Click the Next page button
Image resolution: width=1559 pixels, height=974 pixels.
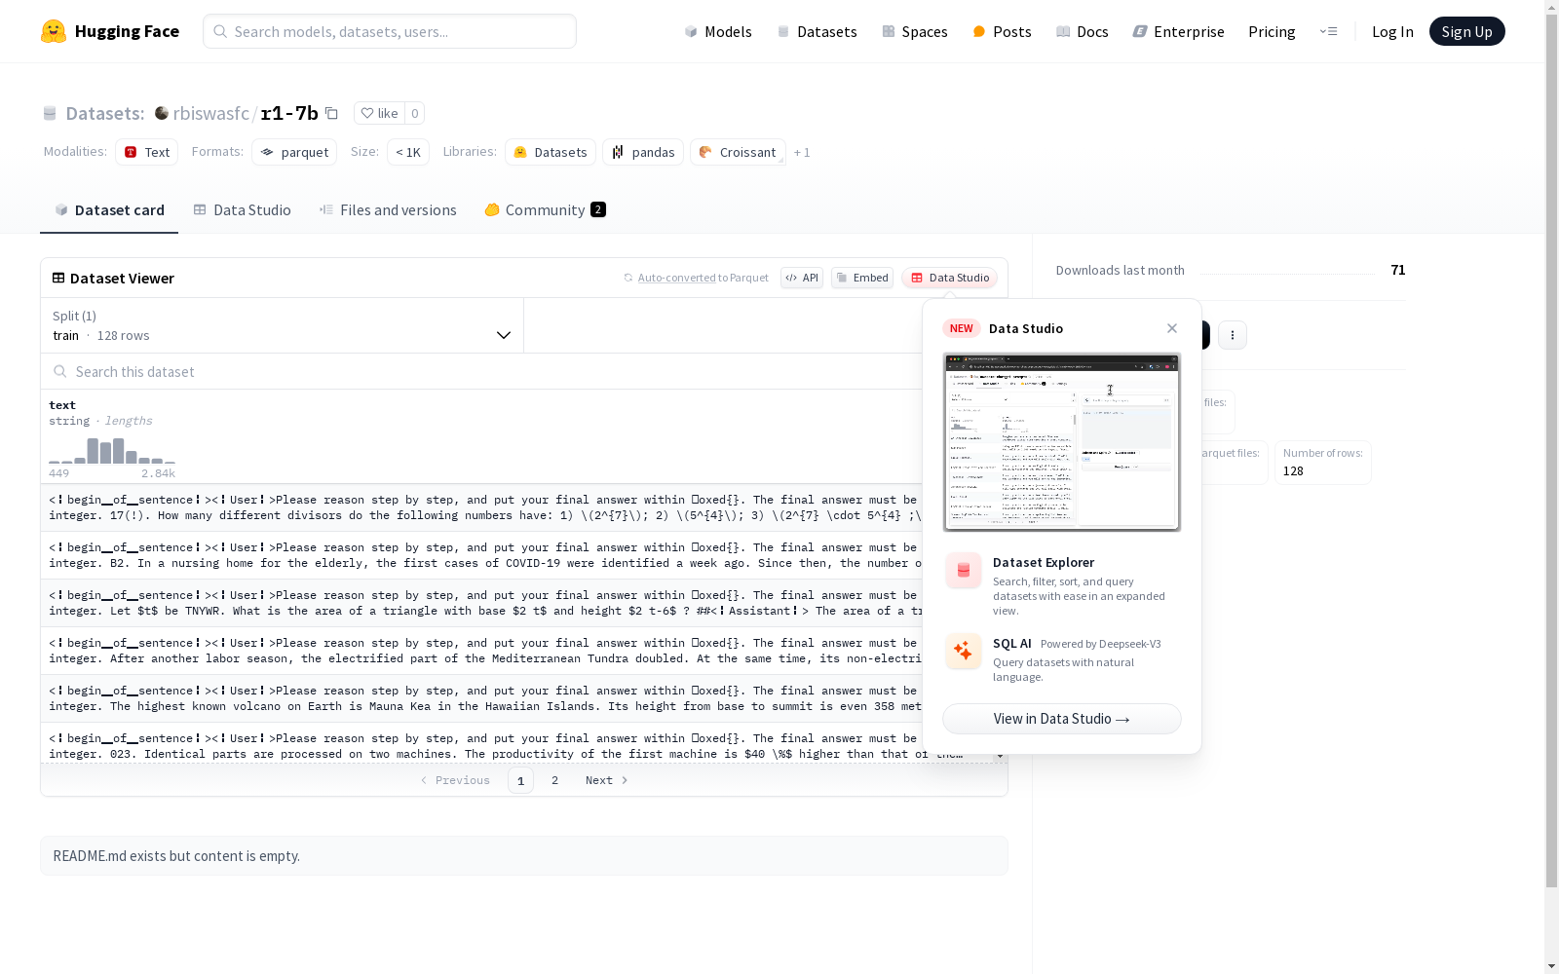click(x=607, y=780)
